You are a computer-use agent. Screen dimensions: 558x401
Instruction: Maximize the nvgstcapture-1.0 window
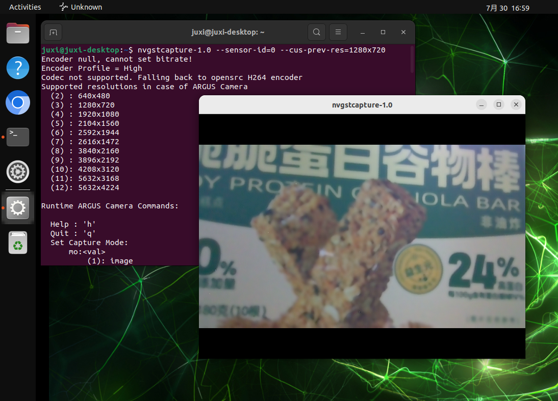(x=498, y=104)
